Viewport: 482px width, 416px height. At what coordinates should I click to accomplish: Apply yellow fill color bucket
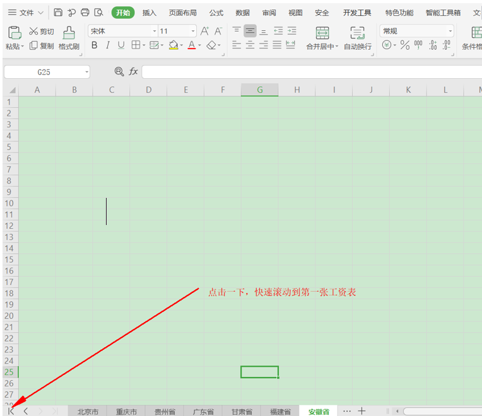pos(173,45)
